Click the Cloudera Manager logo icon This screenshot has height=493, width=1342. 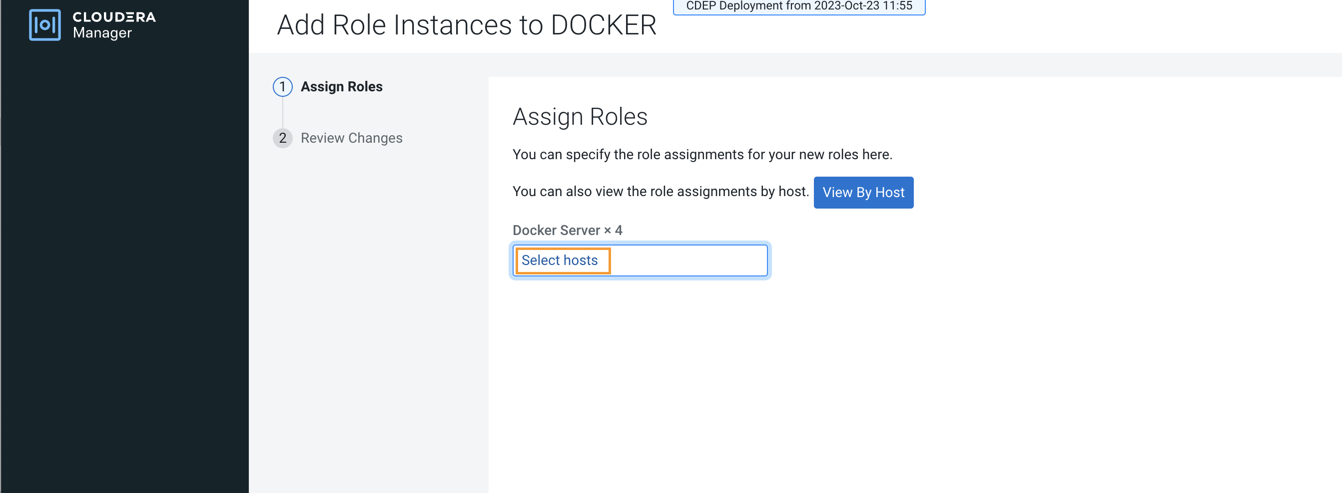[45, 24]
